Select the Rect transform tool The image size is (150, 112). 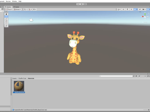click(6, 24)
